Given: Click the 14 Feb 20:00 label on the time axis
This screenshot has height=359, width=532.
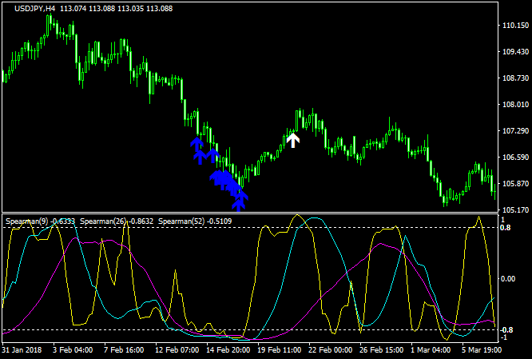Looking at the screenshot, I should pos(228,350).
